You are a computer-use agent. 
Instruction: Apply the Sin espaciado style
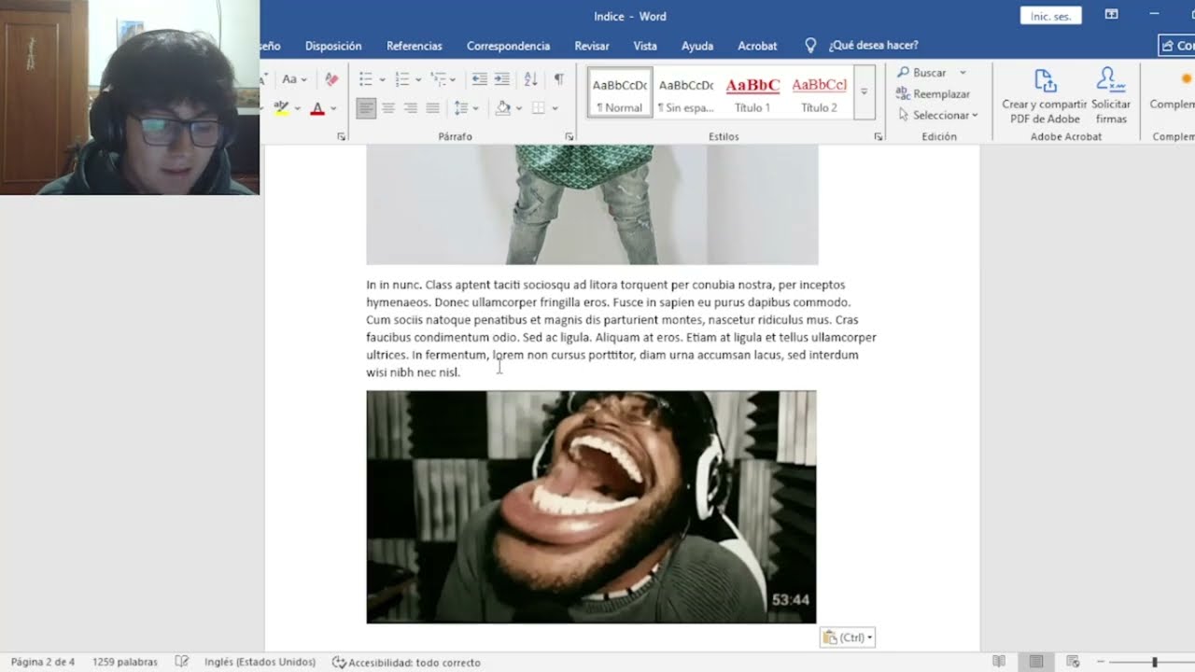(686, 93)
